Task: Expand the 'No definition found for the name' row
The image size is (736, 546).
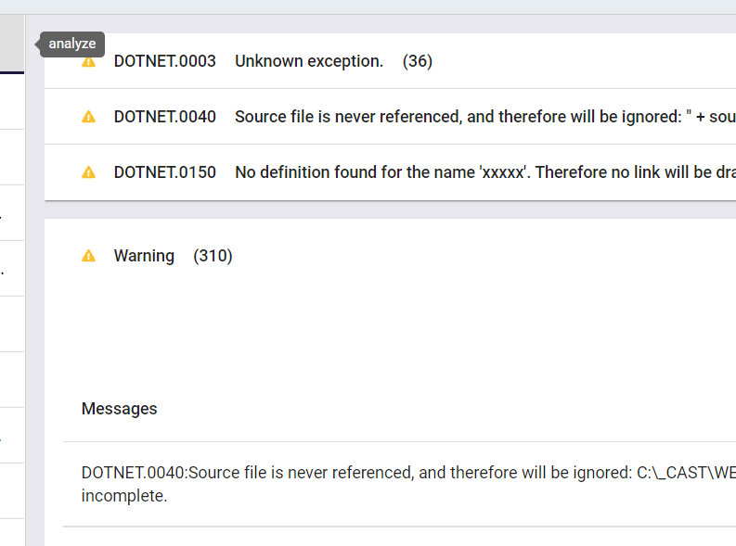Action: pyautogui.click(x=390, y=172)
